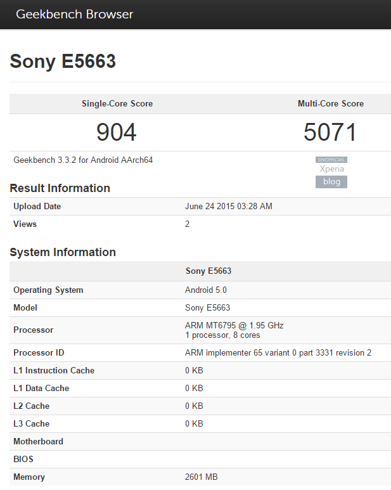391x490 pixels.
Task: Click the Geekbench Browser header link
Action: point(75,15)
